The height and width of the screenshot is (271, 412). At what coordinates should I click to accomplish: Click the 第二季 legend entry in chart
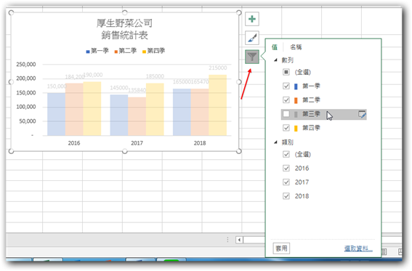pyautogui.click(x=126, y=51)
